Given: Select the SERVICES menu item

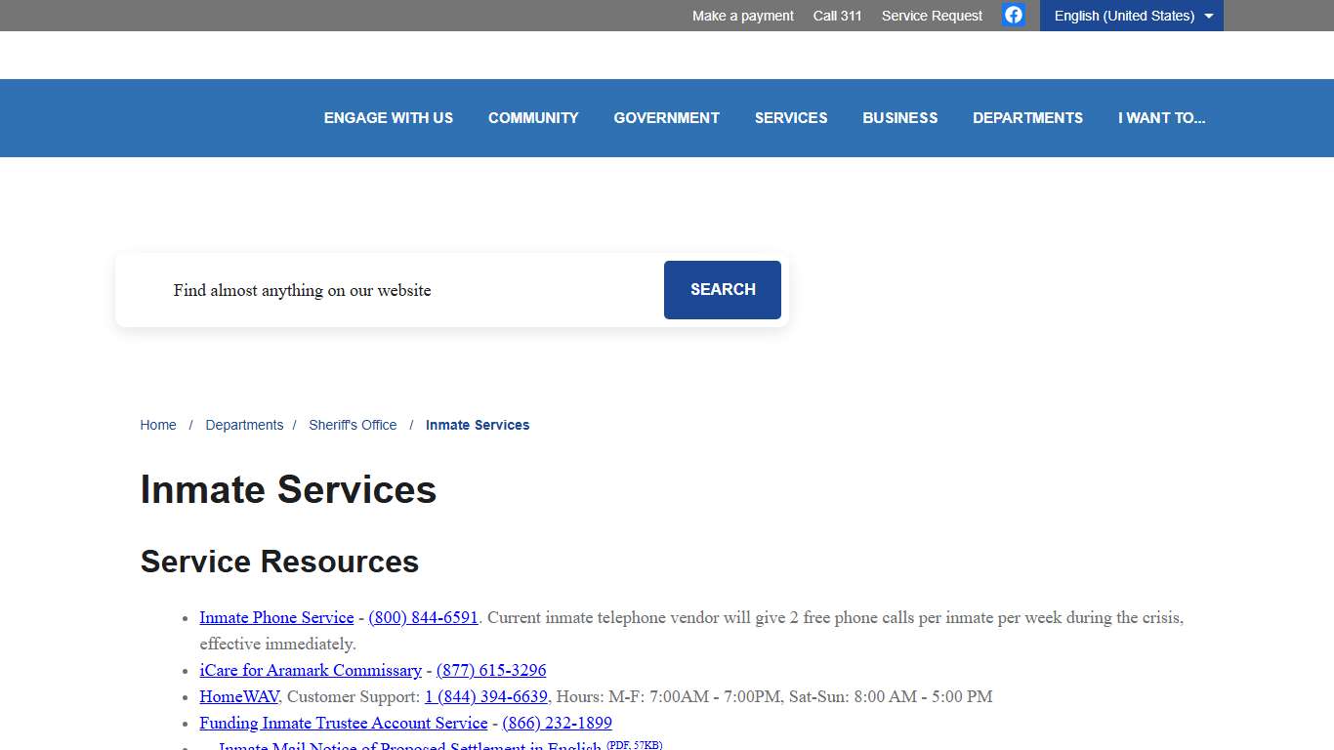Looking at the screenshot, I should tap(791, 117).
